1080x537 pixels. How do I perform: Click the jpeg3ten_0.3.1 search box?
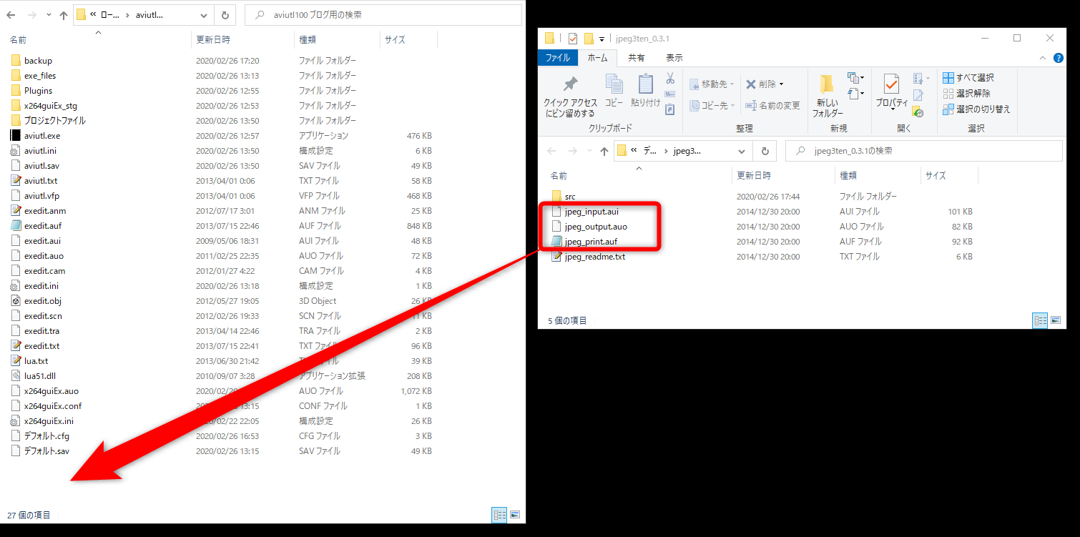(x=925, y=151)
